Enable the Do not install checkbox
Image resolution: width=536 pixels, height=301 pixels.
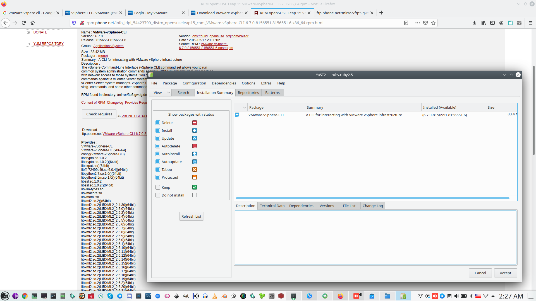coord(158,195)
